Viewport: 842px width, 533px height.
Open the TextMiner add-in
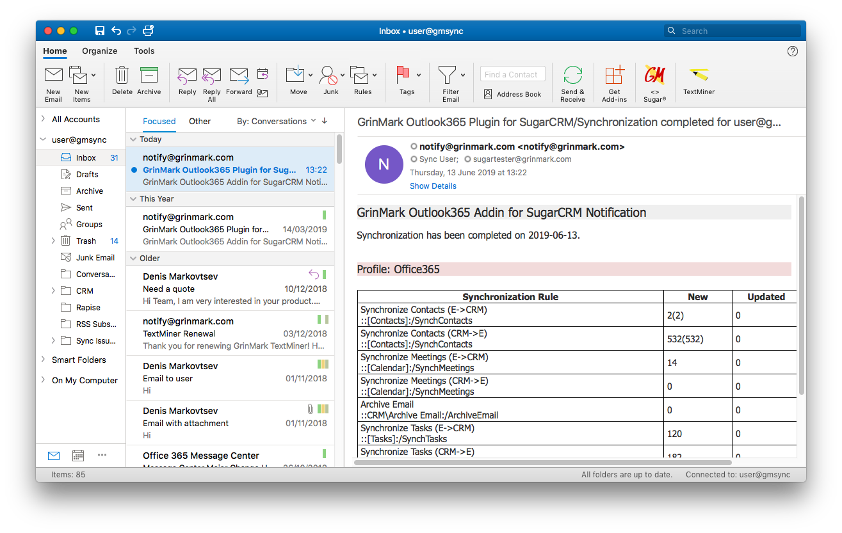tap(699, 75)
